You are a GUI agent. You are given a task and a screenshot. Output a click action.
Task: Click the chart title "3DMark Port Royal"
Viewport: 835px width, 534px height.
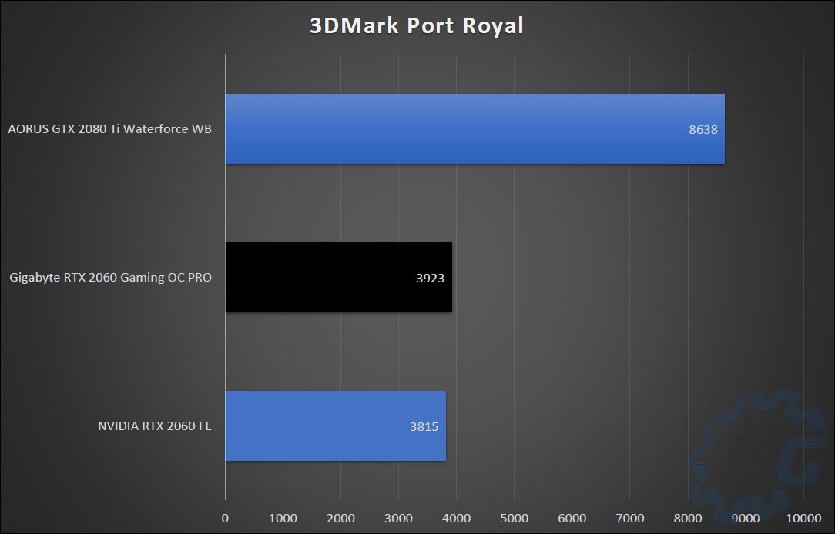[x=417, y=25]
